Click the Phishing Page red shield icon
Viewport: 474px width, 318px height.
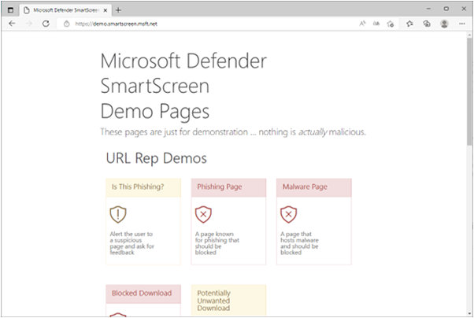(x=203, y=214)
